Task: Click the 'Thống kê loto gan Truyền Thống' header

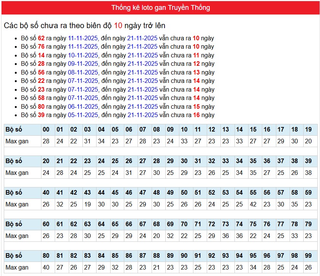Action: [x=160, y=8]
